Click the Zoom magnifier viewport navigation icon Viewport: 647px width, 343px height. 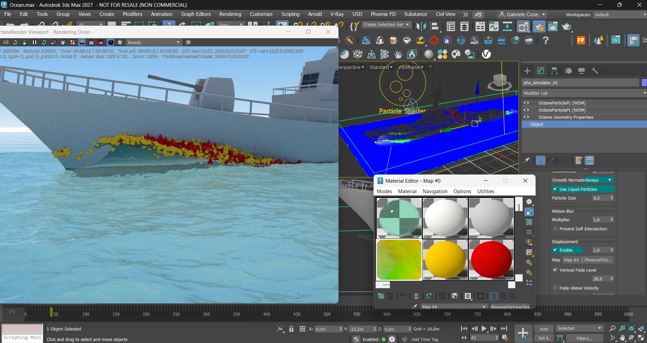[x=612, y=328]
